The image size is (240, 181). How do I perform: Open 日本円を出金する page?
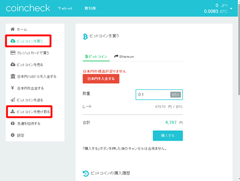30,88
